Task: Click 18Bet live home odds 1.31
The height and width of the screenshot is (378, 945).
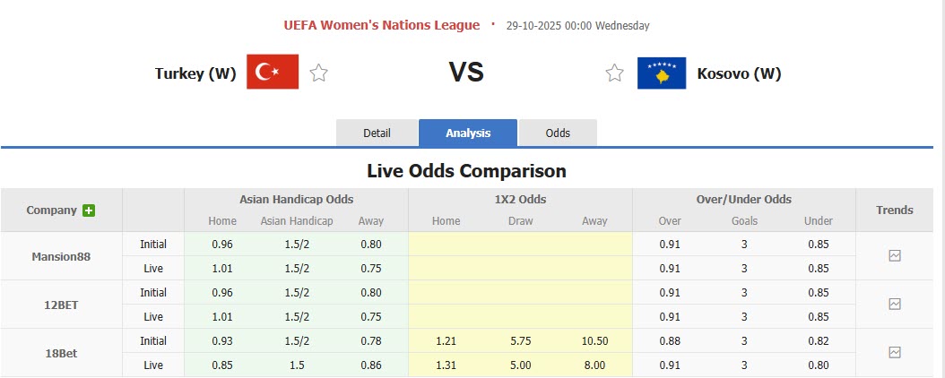Action: [446, 365]
